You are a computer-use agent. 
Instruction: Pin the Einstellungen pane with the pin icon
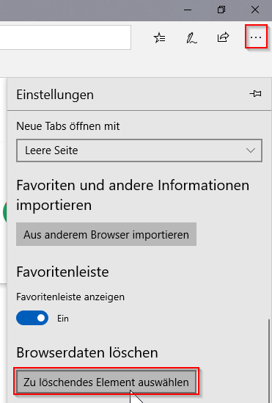pyautogui.click(x=256, y=94)
